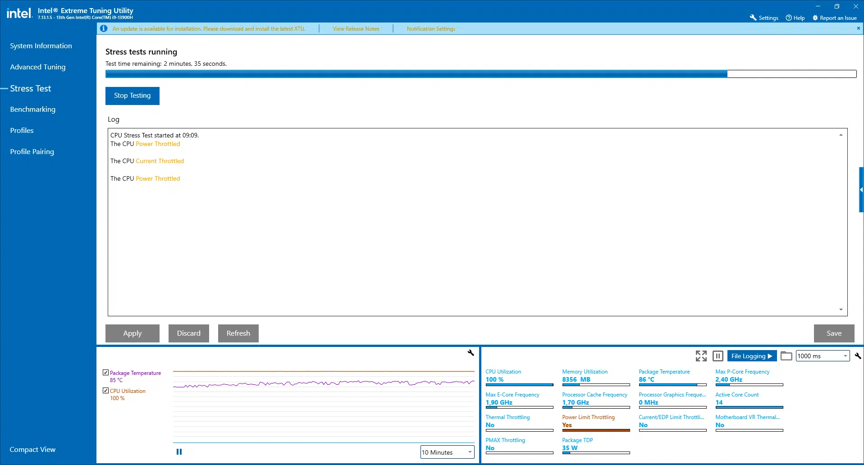Click the update info icon

[104, 28]
